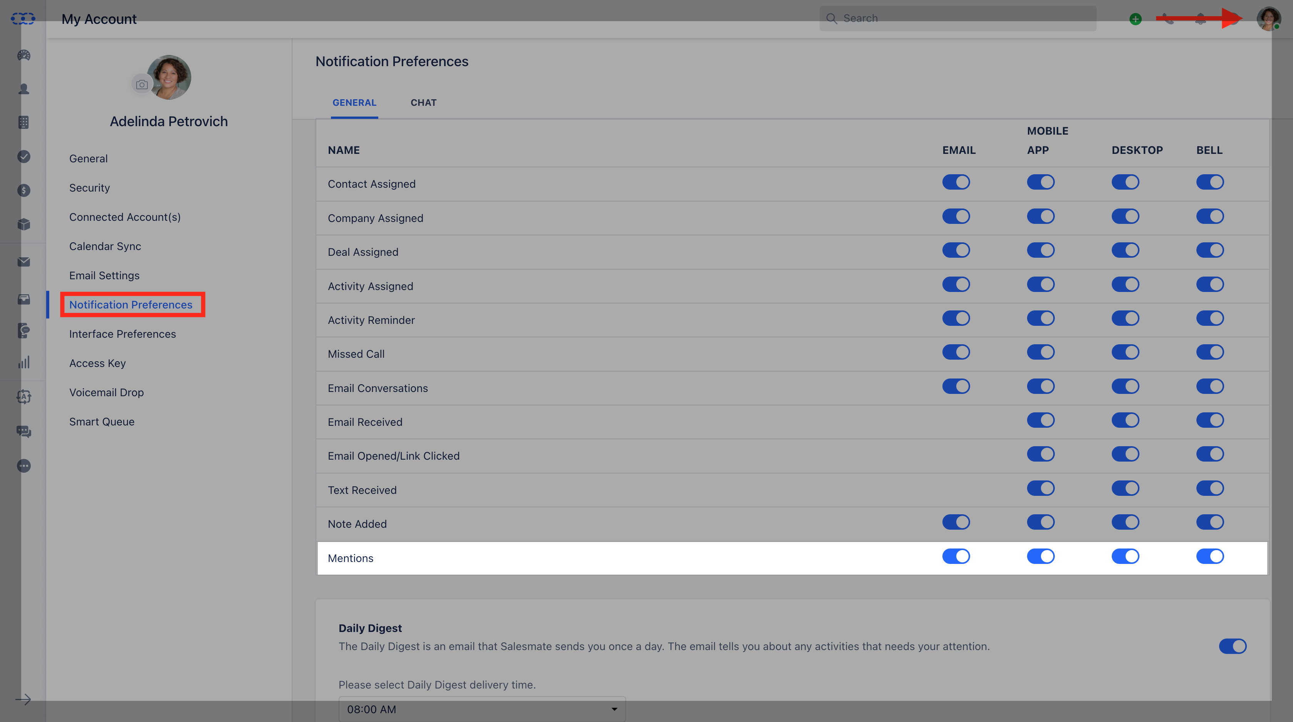Open the Chats speech-bubbles icon in sidebar

click(x=23, y=432)
